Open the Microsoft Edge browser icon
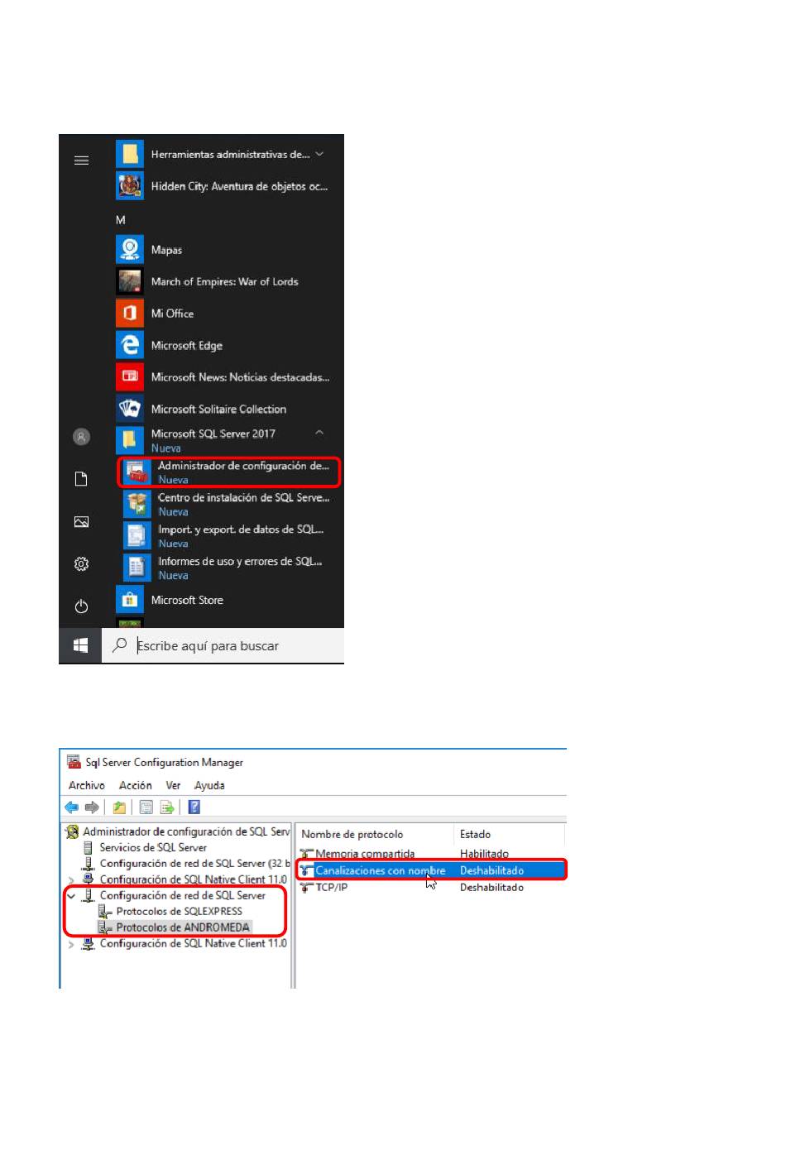This screenshot has width=786, height=1174. (x=130, y=345)
